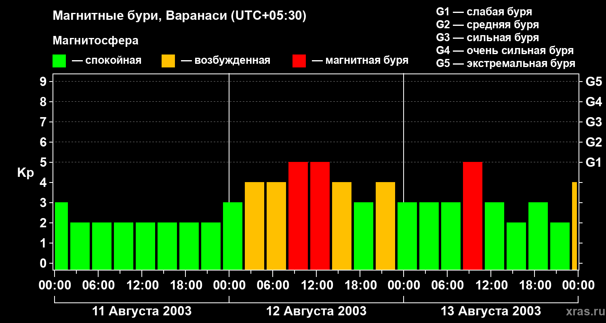This screenshot has height=323, width=606.
Task: Click the G5 label on right axis
Action: click(593, 82)
